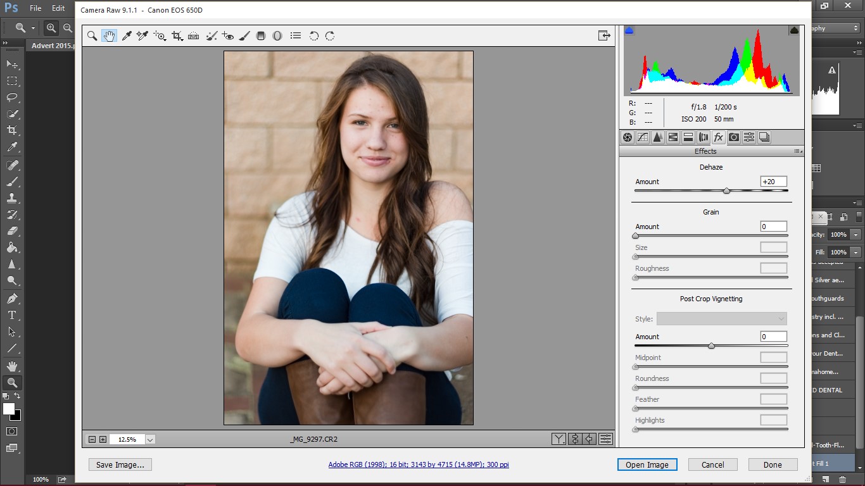
Task: Activate the Camera Raw Crop tool
Action: pos(177,36)
